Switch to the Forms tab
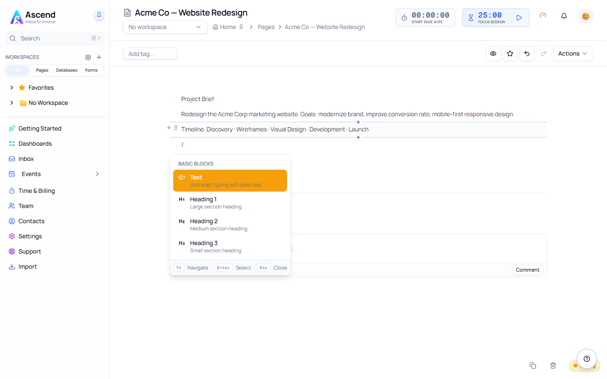Screen dimensions: 607x379 (x=91, y=70)
